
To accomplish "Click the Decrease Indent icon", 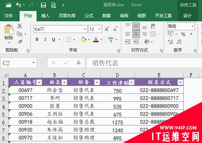I will [x=128, y=42].
